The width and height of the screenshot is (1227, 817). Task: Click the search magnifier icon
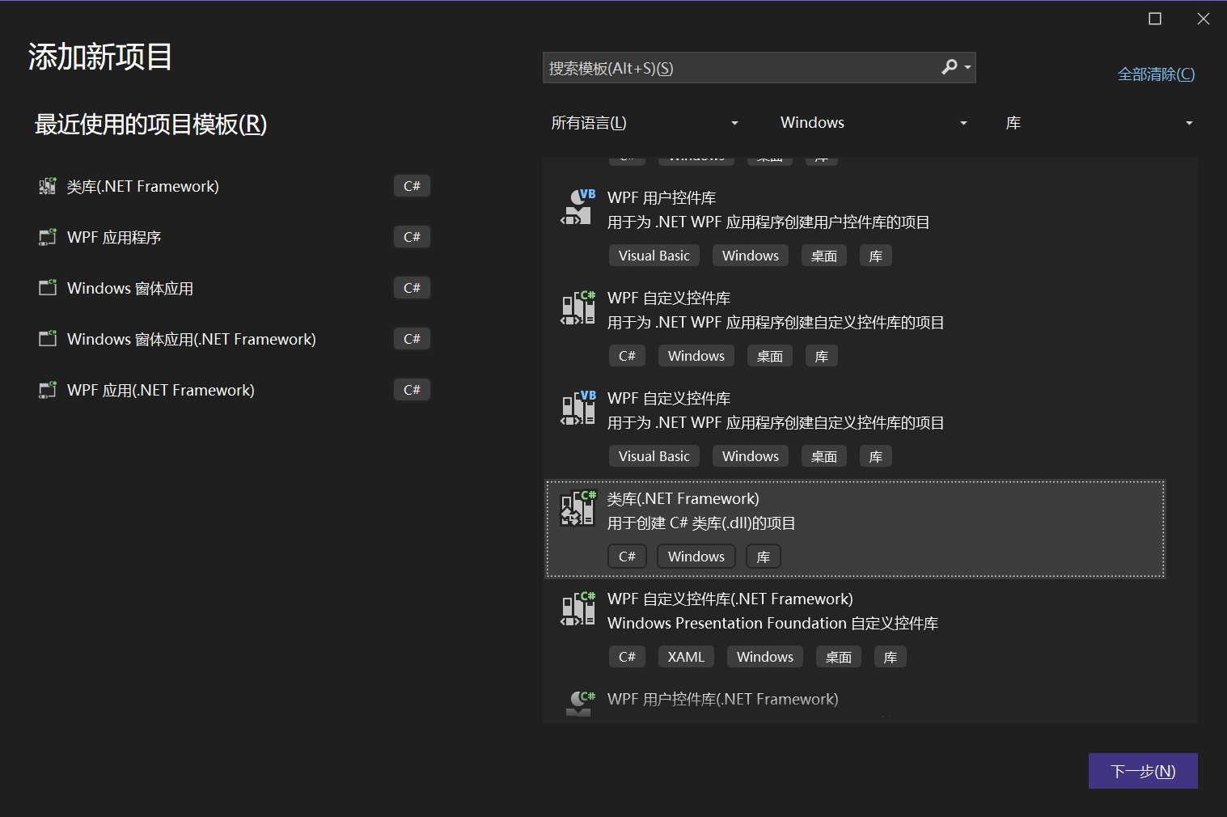point(950,67)
